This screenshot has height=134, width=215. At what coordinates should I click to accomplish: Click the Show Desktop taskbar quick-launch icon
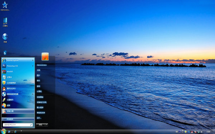9,131
